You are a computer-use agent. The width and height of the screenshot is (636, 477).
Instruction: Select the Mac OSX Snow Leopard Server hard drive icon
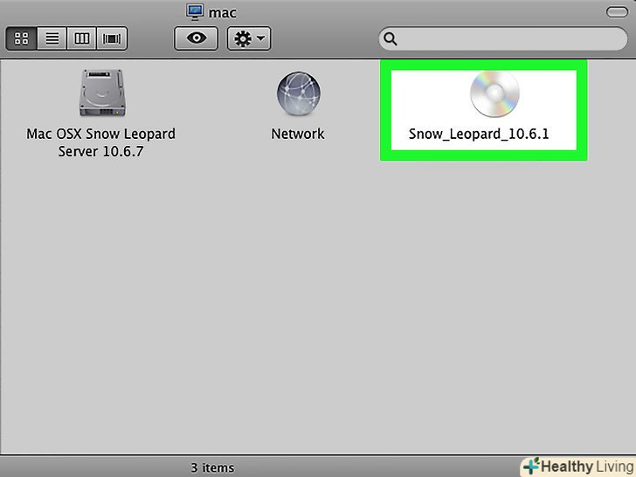102,93
